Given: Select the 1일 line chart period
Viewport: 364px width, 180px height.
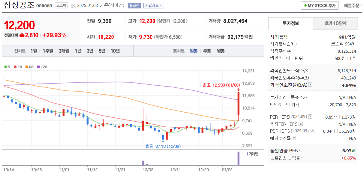Looking at the screenshot, I should [34, 51].
